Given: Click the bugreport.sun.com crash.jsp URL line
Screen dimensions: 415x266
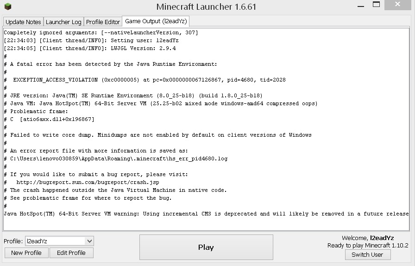Looking at the screenshot, I should [82, 182].
